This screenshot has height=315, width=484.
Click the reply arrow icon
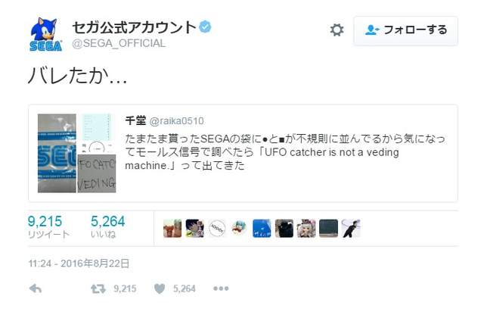(36, 288)
